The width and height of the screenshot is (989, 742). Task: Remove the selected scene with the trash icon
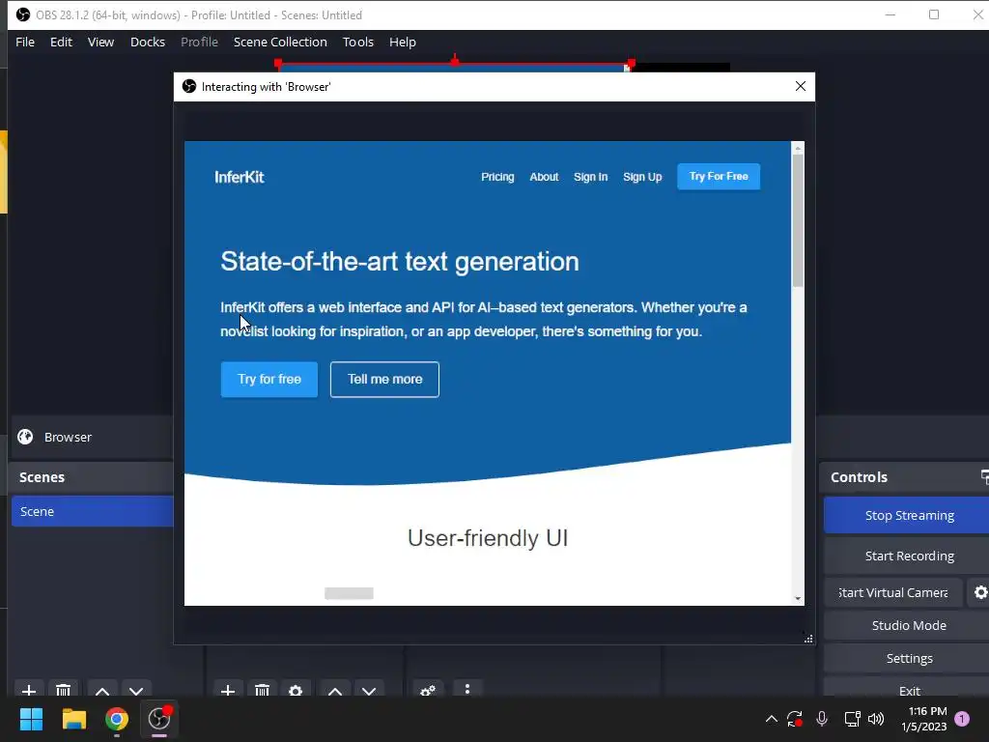63,690
